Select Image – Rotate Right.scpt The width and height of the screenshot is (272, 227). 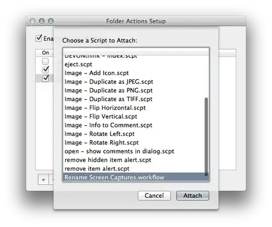tap(136, 142)
